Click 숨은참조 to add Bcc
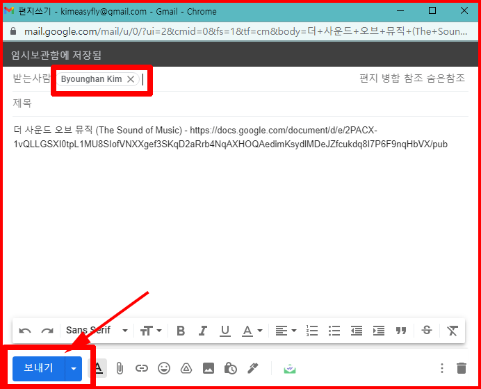481x389 pixels. [446, 78]
